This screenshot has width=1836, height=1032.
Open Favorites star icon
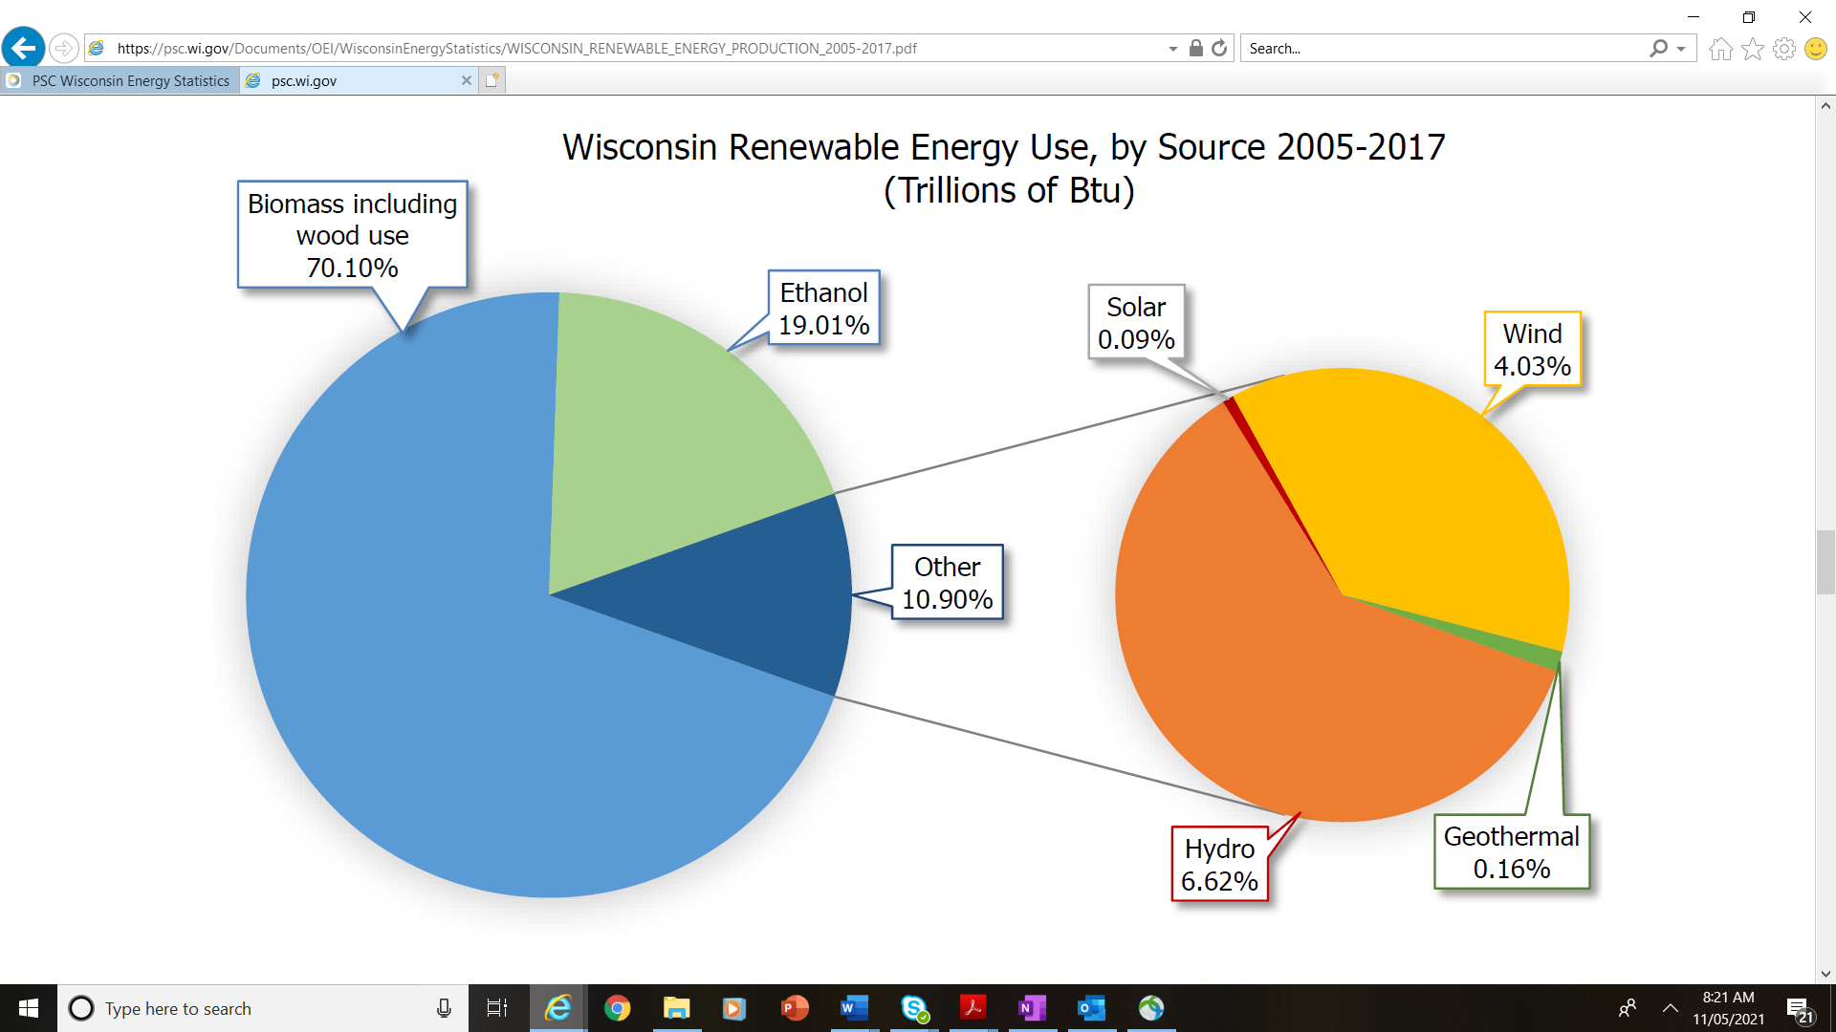[x=1752, y=49]
